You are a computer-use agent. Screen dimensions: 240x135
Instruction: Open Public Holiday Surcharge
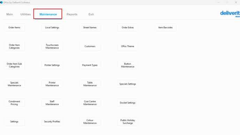click(128, 121)
